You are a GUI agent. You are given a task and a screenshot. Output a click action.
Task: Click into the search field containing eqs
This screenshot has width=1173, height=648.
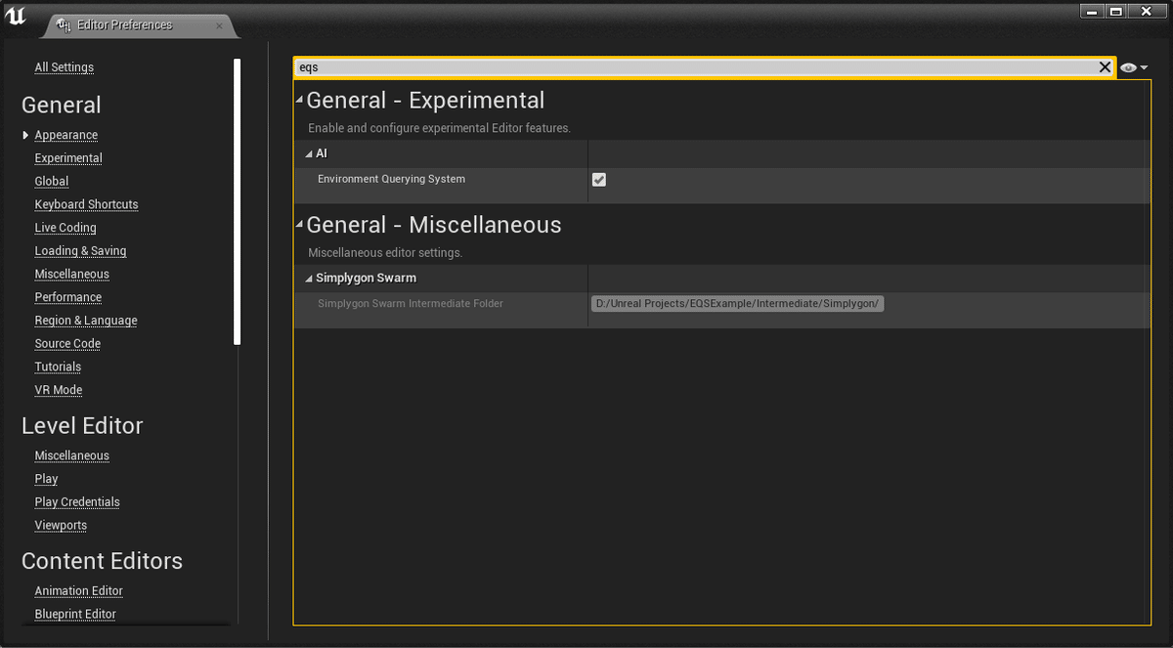point(694,67)
